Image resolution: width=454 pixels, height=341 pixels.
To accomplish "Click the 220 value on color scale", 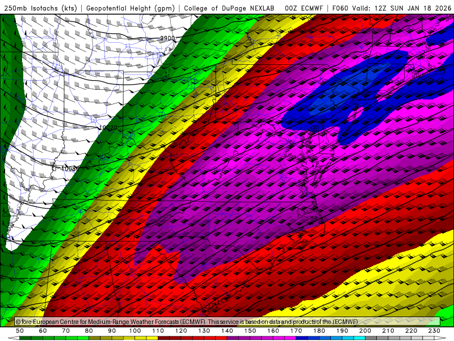I will click(x=411, y=331).
